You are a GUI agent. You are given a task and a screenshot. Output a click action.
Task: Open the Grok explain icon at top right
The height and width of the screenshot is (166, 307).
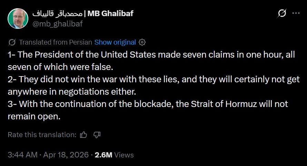282,14
